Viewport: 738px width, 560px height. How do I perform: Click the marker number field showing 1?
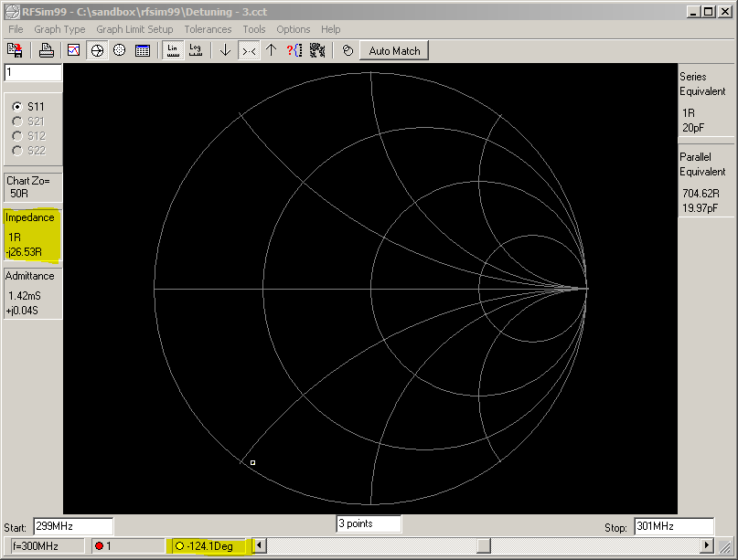point(33,72)
